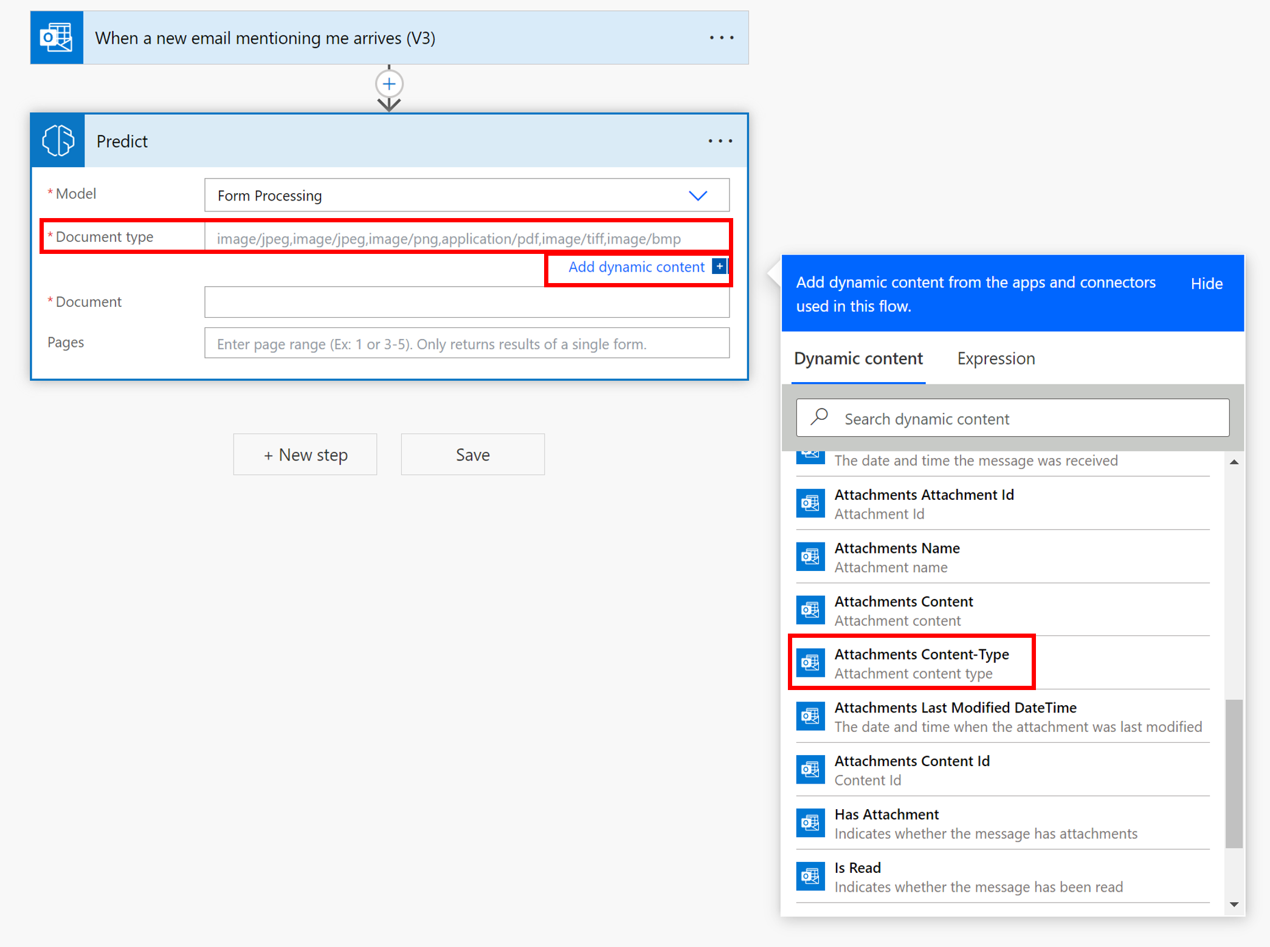
Task: Select Attachments Content Id dynamic content
Action: point(1003,770)
